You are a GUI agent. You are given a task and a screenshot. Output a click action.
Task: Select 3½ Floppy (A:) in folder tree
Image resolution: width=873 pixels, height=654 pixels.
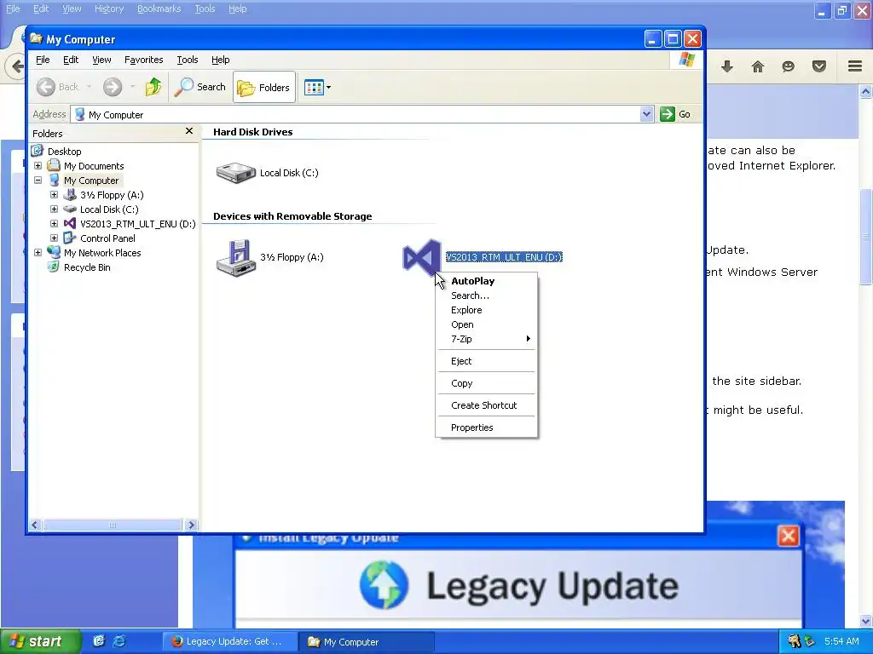pyautogui.click(x=112, y=195)
